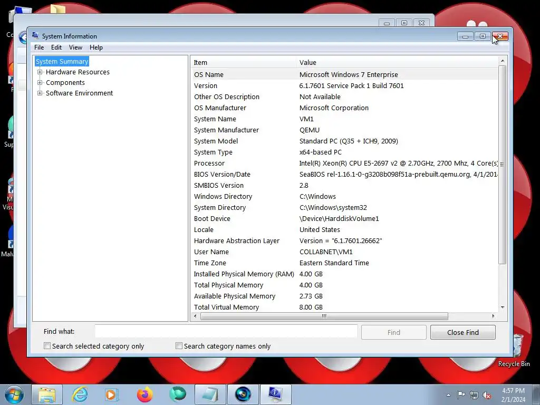The height and width of the screenshot is (405, 540).
Task: Select the Processor row
Action: click(344, 163)
